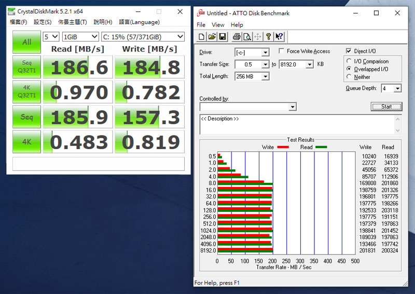Select the Overlapped I/O radio button
Viewport: 415px width, 294px height.
(349, 69)
